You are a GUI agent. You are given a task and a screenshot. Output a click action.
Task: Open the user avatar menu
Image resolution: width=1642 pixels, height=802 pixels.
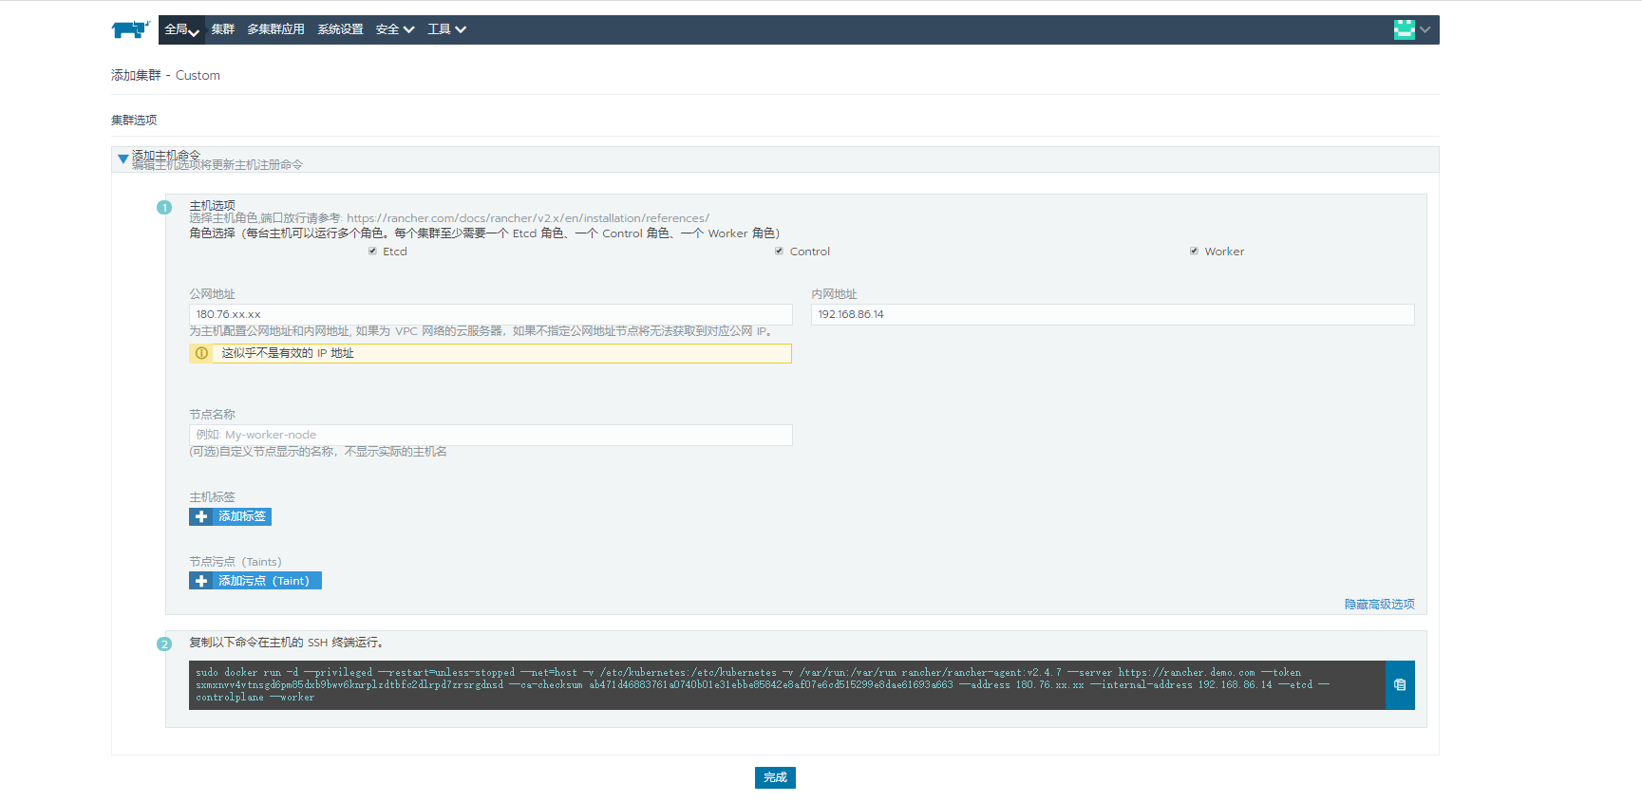pos(1404,29)
